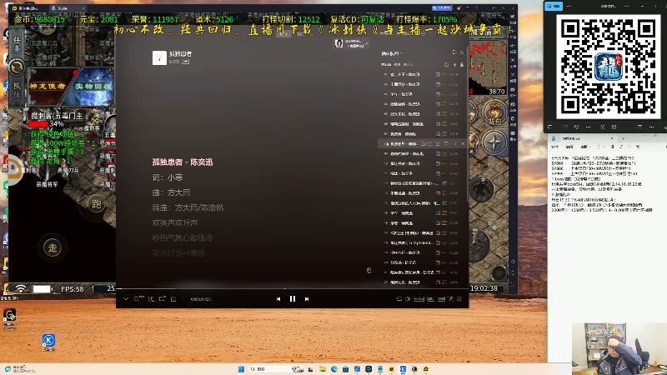
Task: Locate the current song in the queue
Action: tap(446, 65)
